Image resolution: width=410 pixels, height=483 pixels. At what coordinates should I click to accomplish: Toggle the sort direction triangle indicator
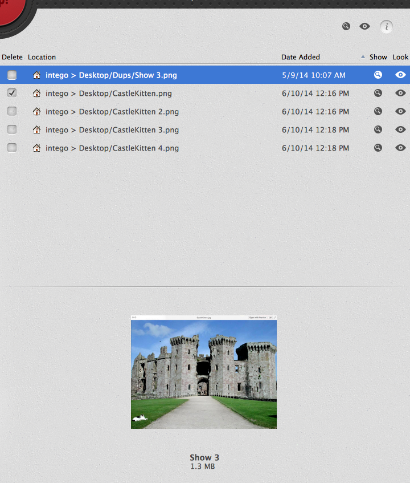[x=363, y=56]
